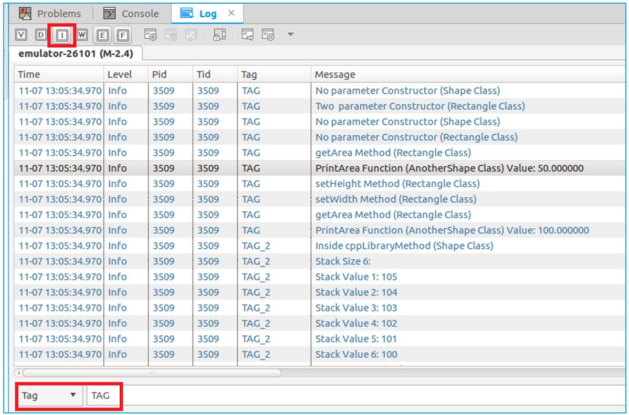
Task: Toggle the Verbose log level filter
Action: click(x=21, y=35)
